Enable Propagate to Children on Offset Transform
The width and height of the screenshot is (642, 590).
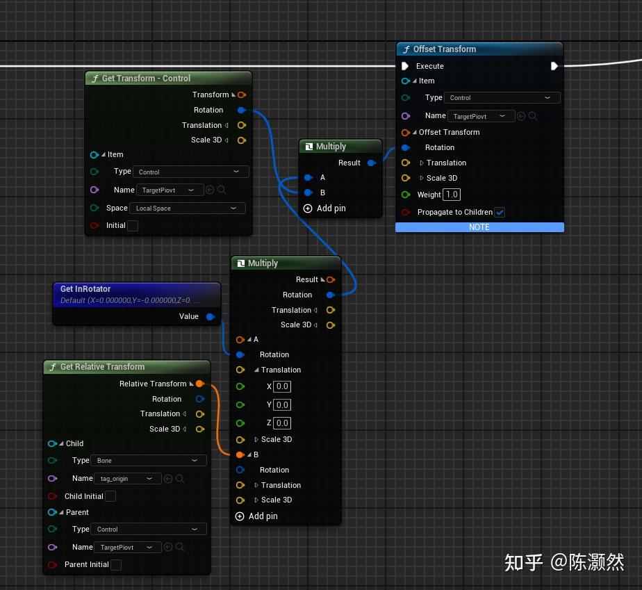500,212
